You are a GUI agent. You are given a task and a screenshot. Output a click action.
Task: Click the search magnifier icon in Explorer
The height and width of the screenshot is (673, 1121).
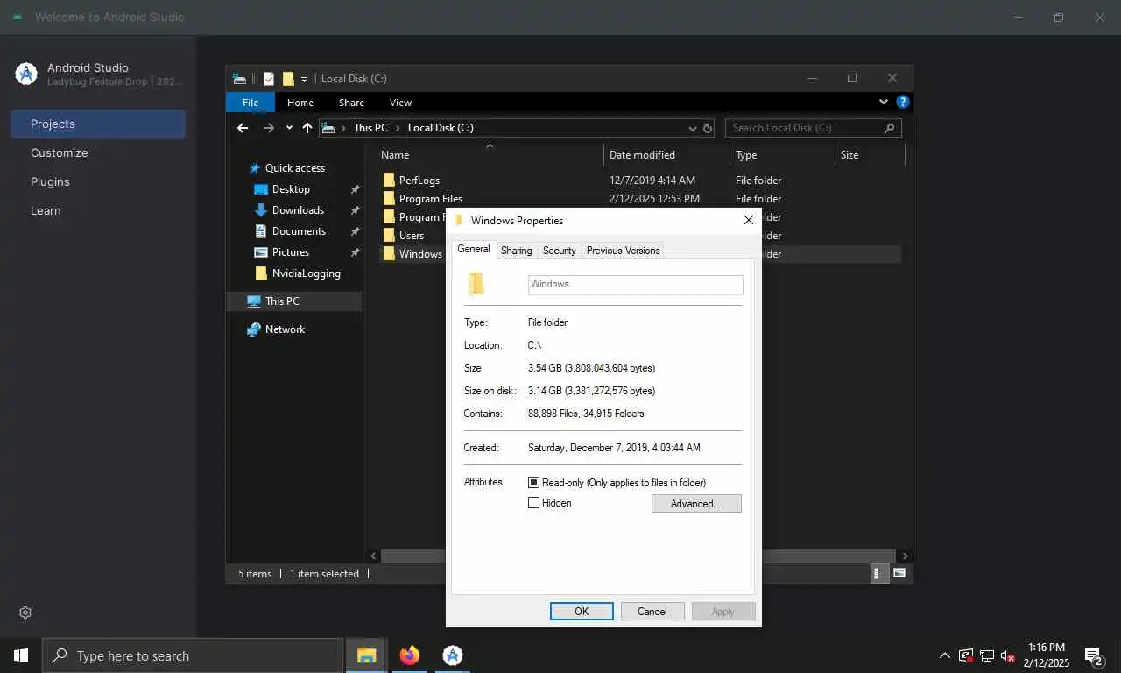pyautogui.click(x=890, y=128)
